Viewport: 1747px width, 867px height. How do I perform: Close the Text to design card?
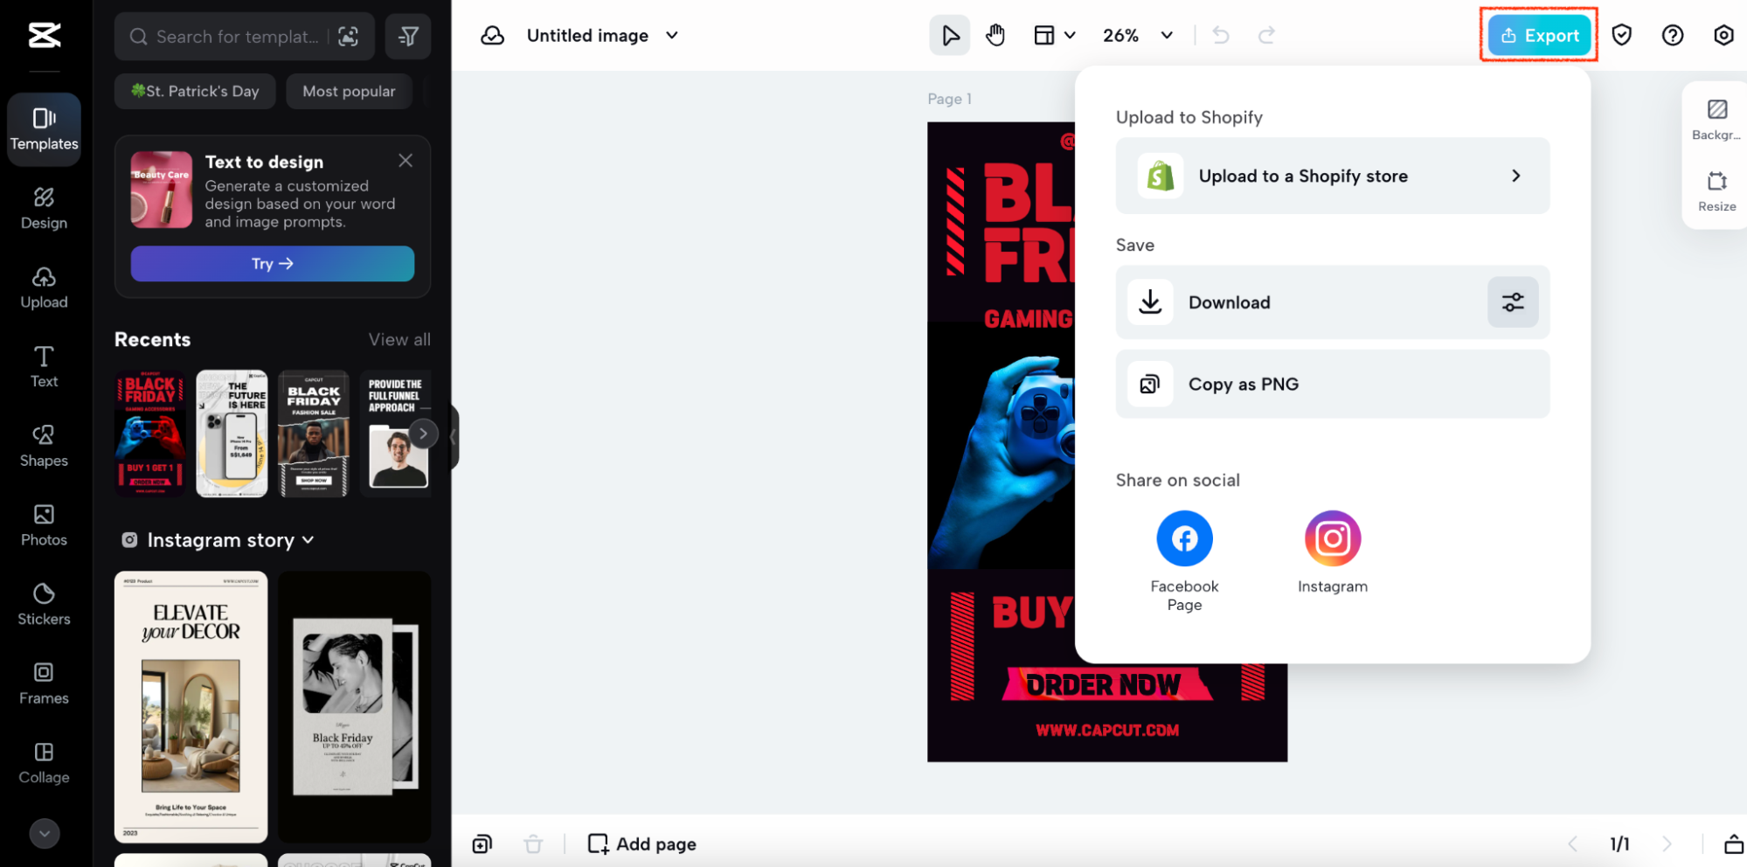[x=406, y=161]
